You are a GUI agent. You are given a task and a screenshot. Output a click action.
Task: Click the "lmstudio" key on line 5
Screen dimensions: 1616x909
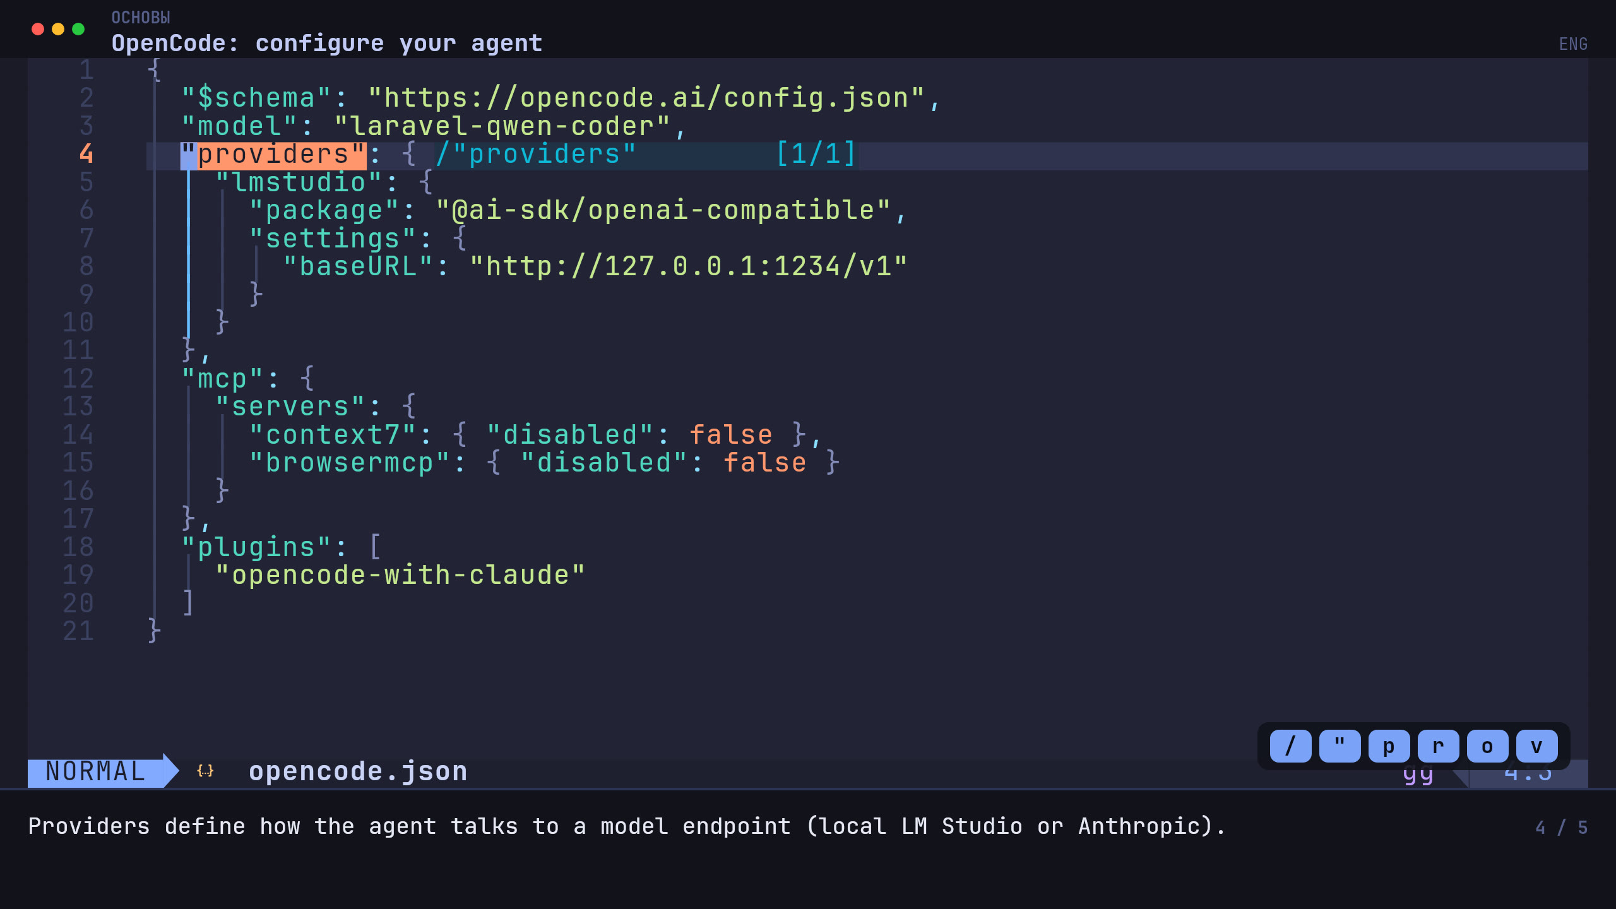click(x=299, y=183)
